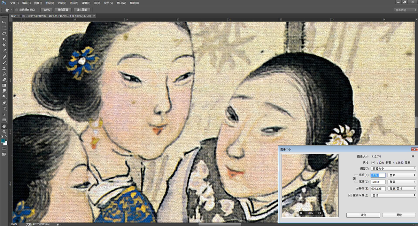Open the 滤镜(T) menu
418x226 pixels.
[86, 3]
